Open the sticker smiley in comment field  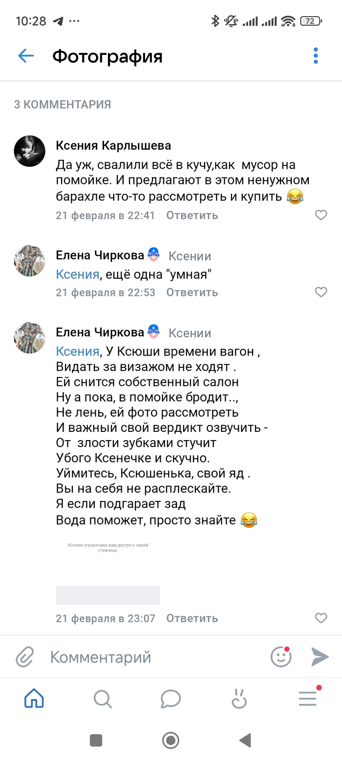pos(280,657)
